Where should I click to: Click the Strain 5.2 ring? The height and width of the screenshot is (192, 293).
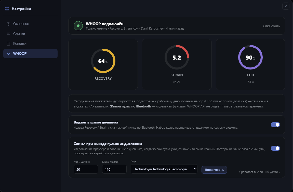point(177,57)
